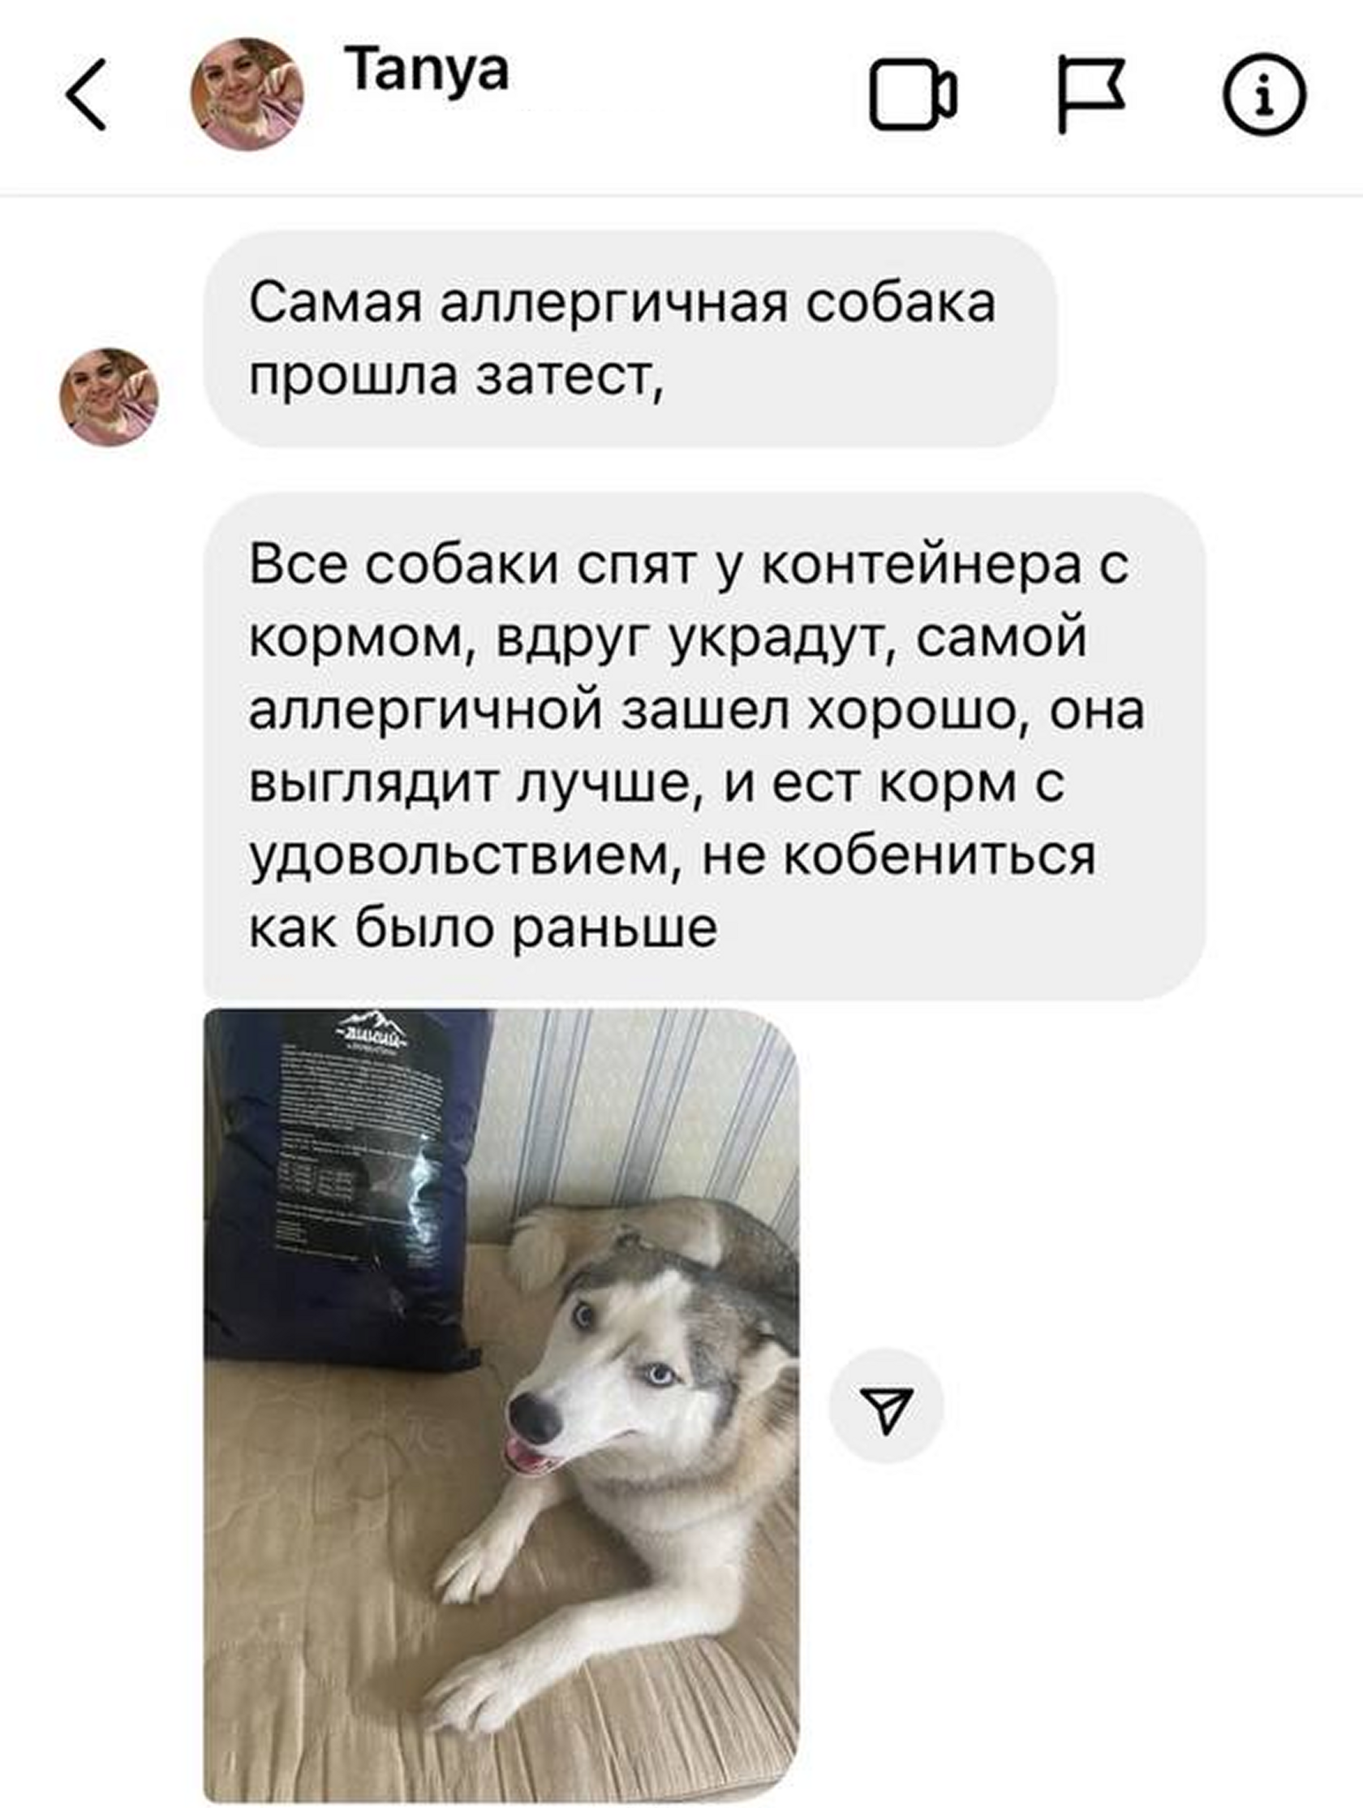Click the word 'контейнера' in the message
1363x1808 pixels.
pos(921,564)
